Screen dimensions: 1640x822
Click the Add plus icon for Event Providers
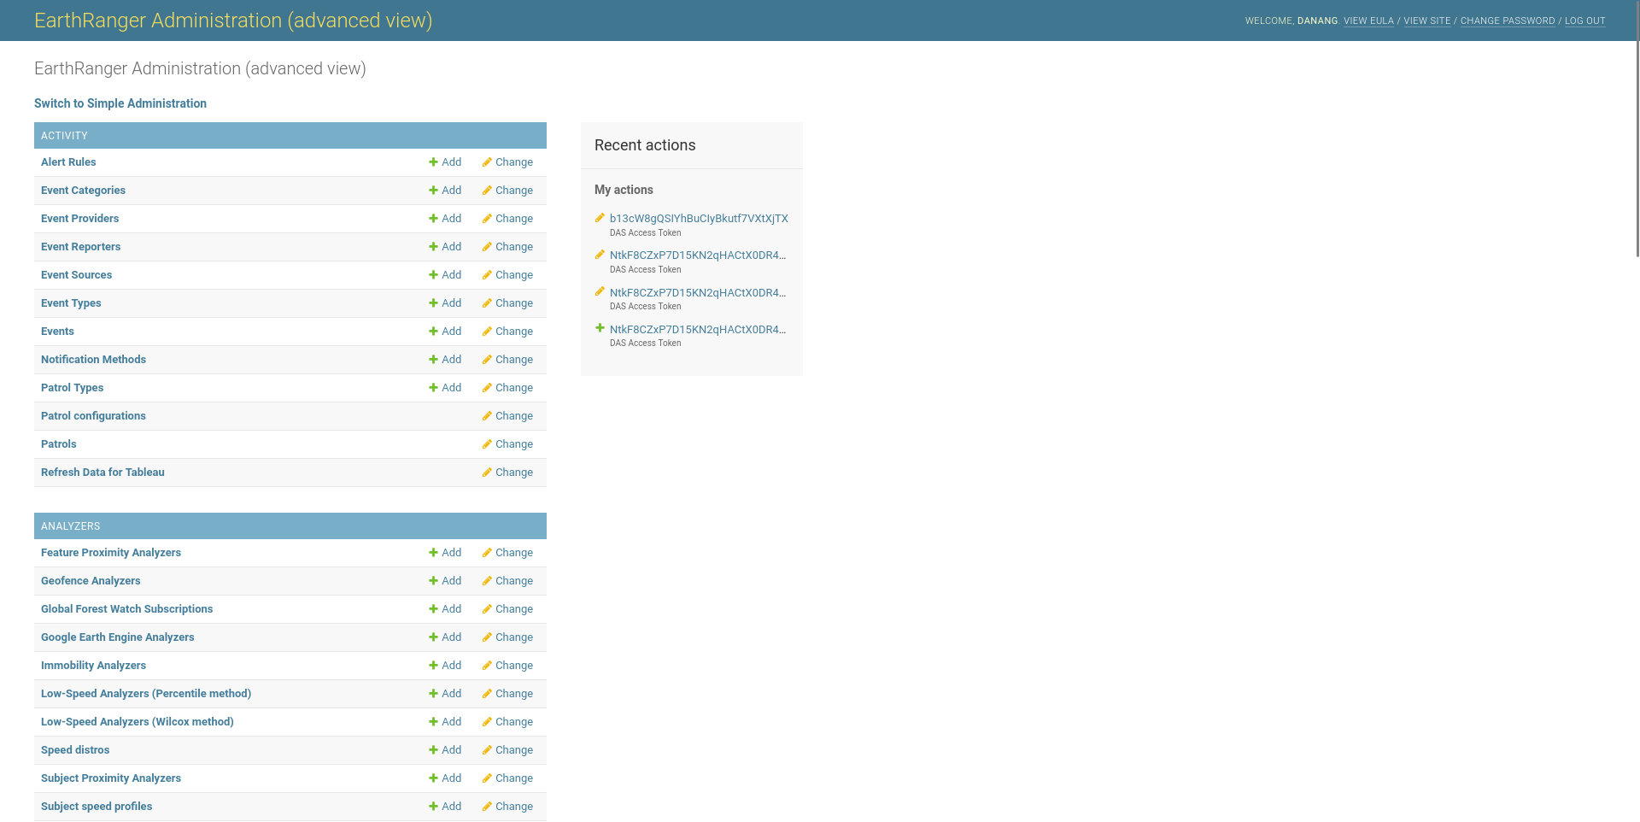pyautogui.click(x=433, y=219)
